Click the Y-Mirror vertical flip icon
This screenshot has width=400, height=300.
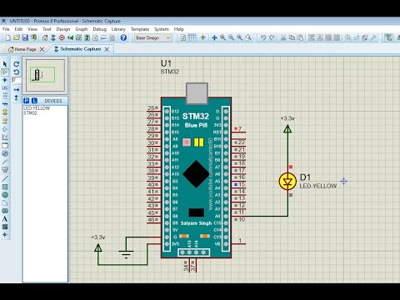[17, 97]
